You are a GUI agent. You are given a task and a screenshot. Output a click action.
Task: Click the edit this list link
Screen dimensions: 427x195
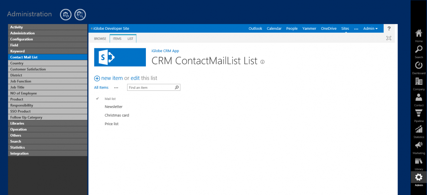135,78
